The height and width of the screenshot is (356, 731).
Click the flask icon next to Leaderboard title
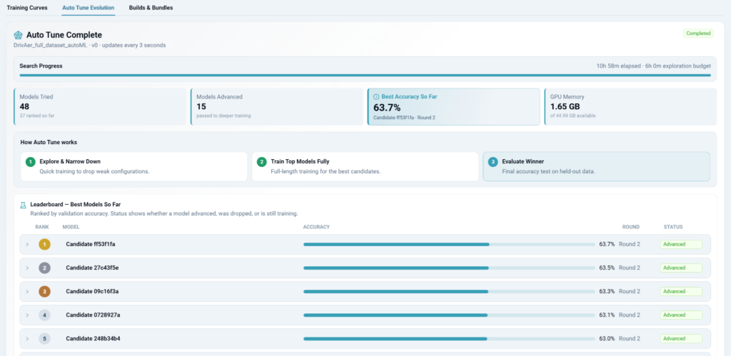(x=23, y=205)
